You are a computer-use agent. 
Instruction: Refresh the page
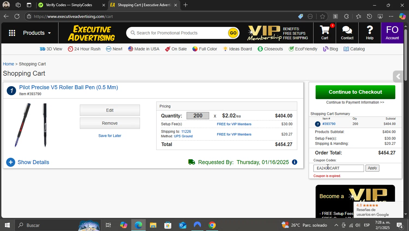point(17,16)
